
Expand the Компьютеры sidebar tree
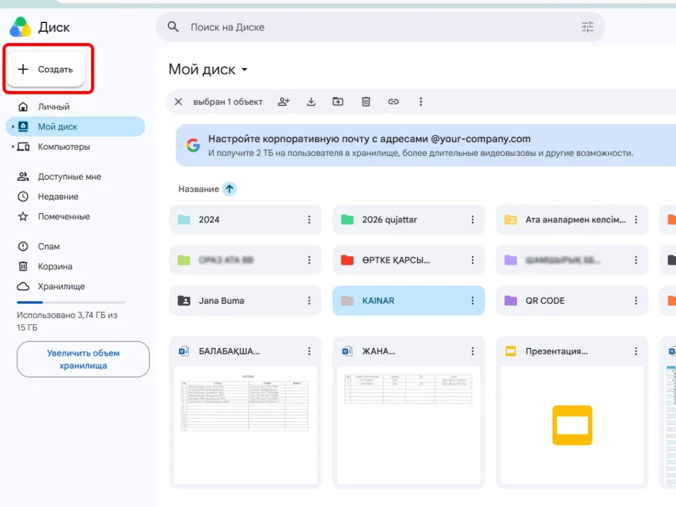13,147
